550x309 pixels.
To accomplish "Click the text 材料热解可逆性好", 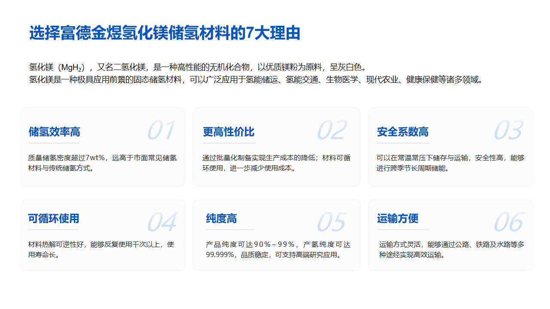I will (x=56, y=245).
